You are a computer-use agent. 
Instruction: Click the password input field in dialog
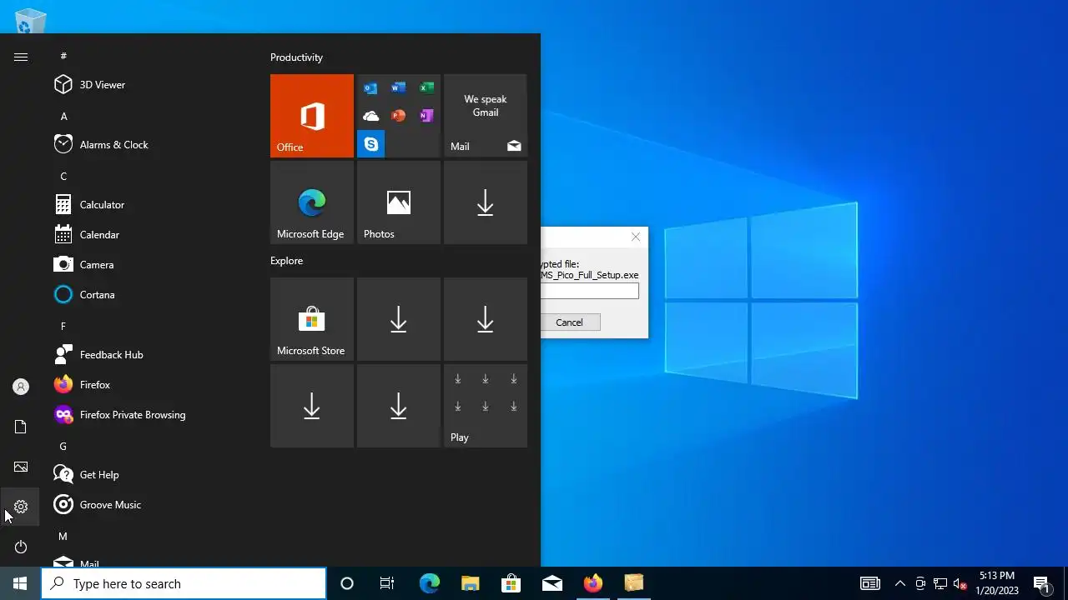(590, 292)
